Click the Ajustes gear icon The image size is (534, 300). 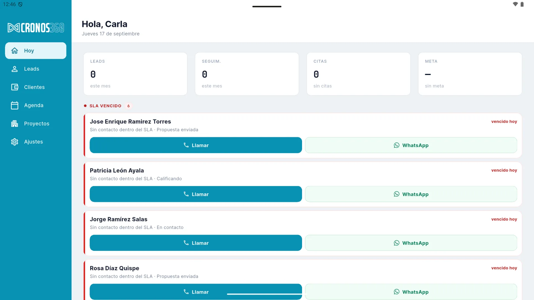click(14, 142)
